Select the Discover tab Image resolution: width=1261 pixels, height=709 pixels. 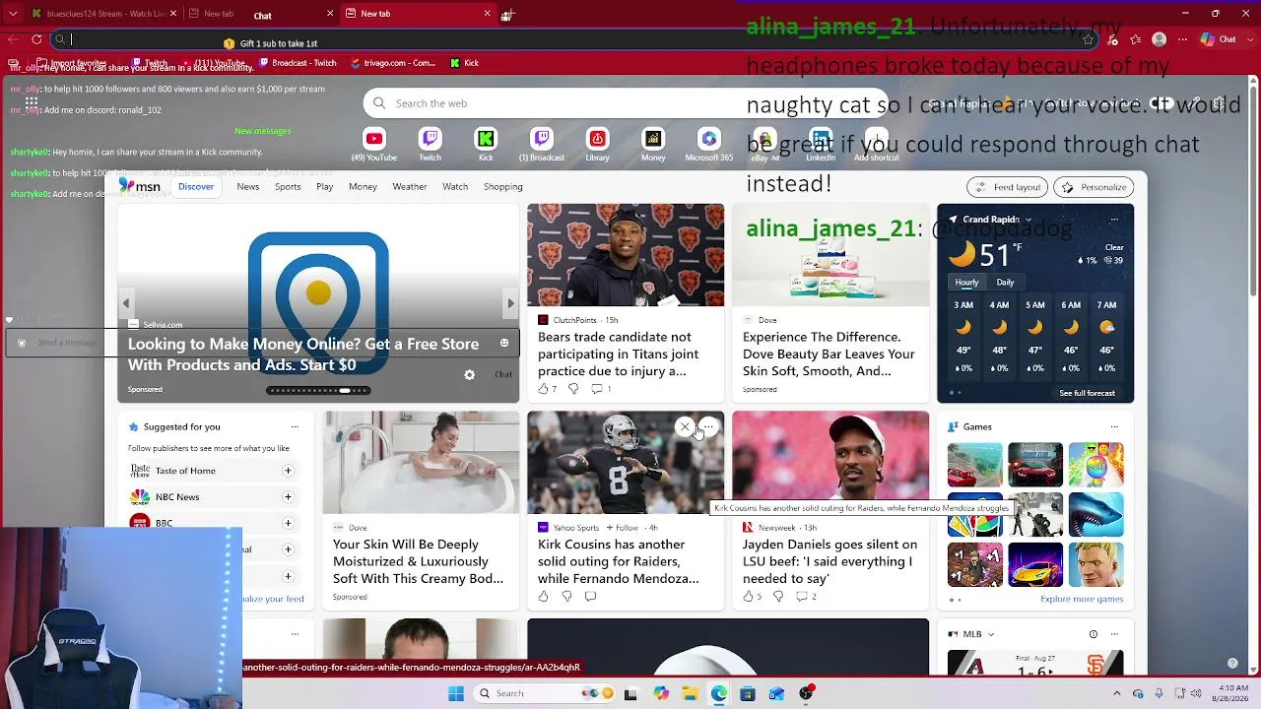click(x=196, y=186)
